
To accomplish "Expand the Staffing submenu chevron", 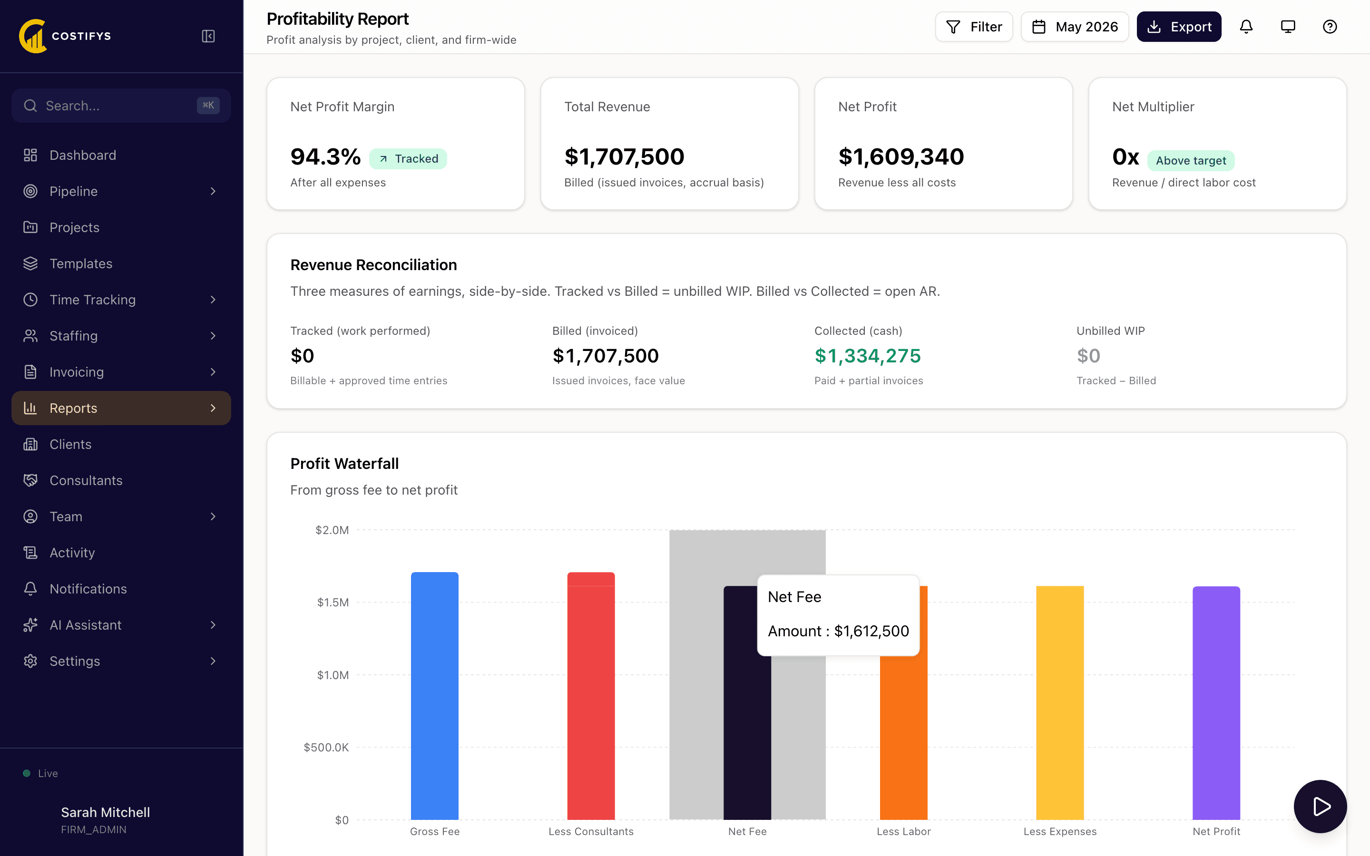I will point(213,336).
